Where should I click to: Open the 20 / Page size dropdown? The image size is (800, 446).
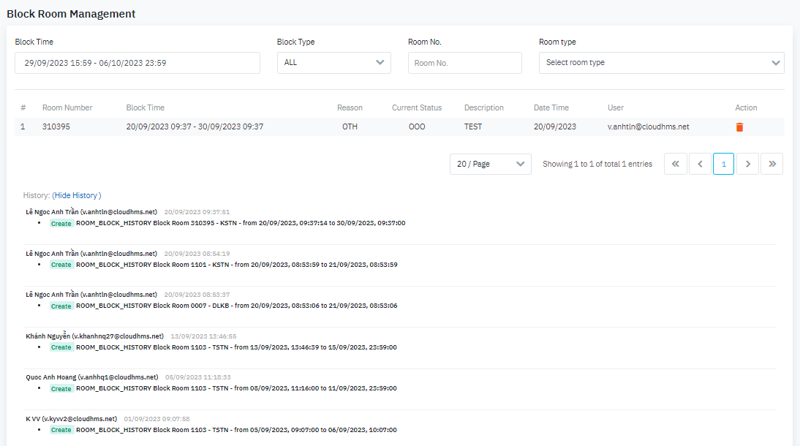coord(490,165)
